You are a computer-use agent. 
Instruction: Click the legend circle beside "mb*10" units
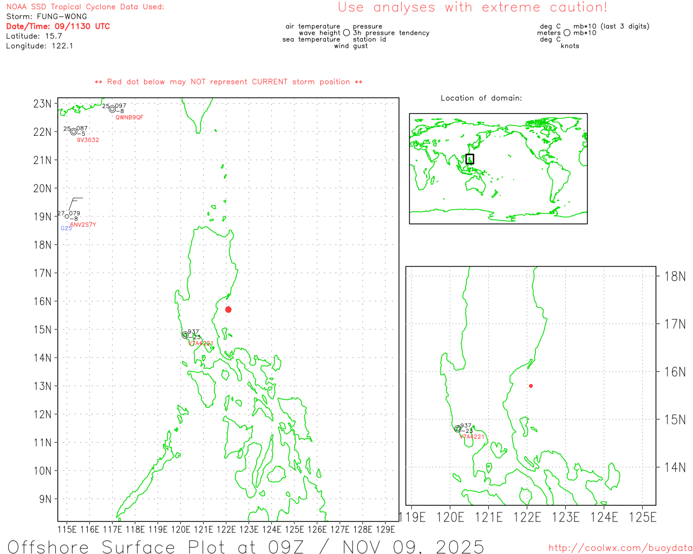(x=567, y=33)
